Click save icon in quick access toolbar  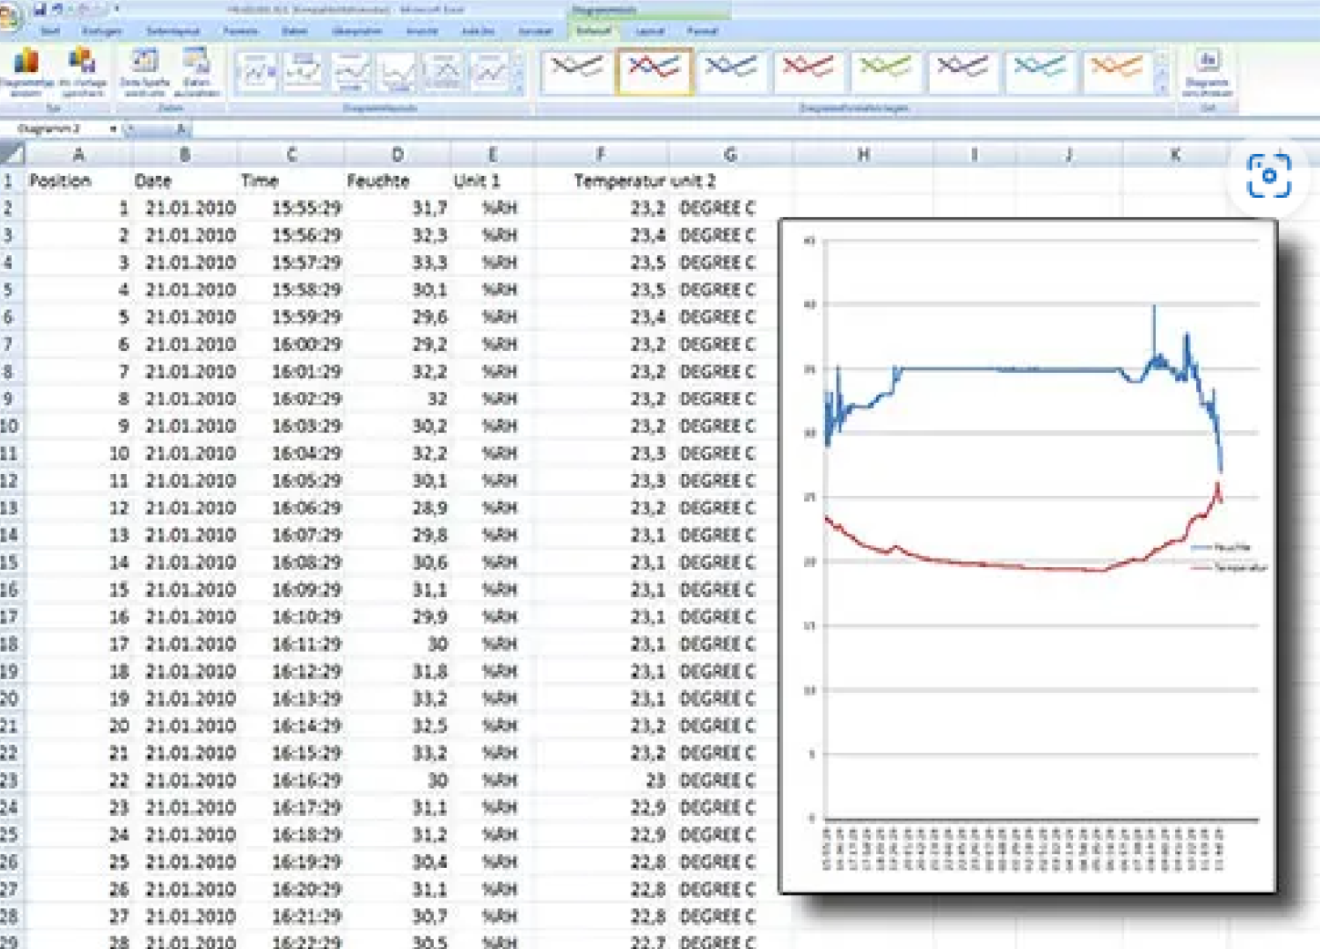click(x=39, y=9)
